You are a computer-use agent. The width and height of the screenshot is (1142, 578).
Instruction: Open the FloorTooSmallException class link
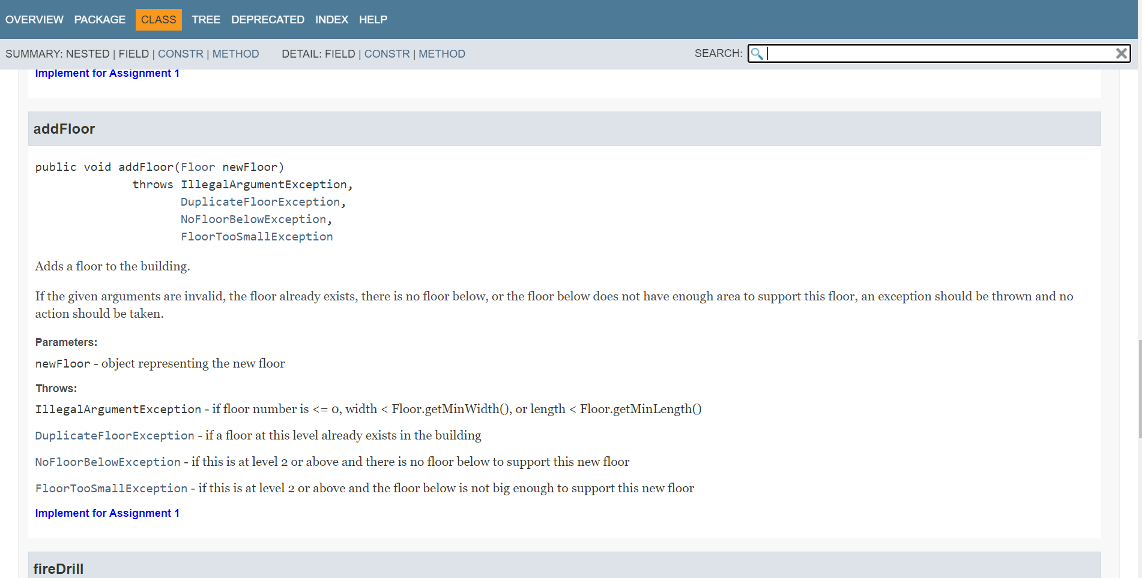256,236
